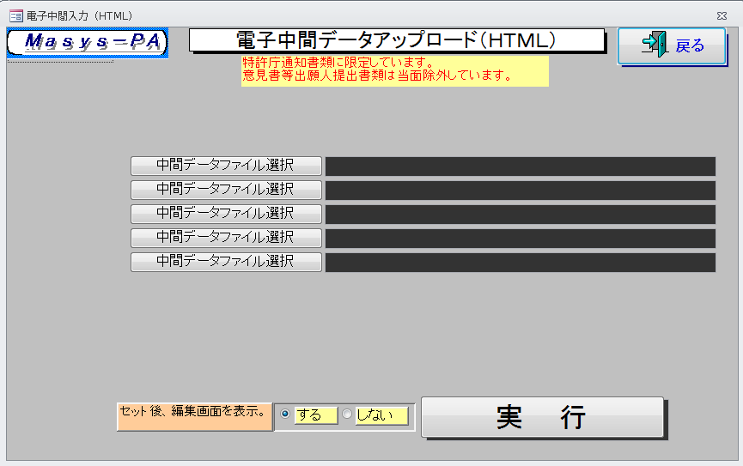Click the fifth 中間データファイル選択 button
The height and width of the screenshot is (466, 743).
coord(226,262)
